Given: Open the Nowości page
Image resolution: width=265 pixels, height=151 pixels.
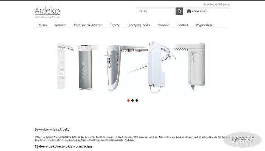Looking at the screenshot, I should (x=164, y=25).
